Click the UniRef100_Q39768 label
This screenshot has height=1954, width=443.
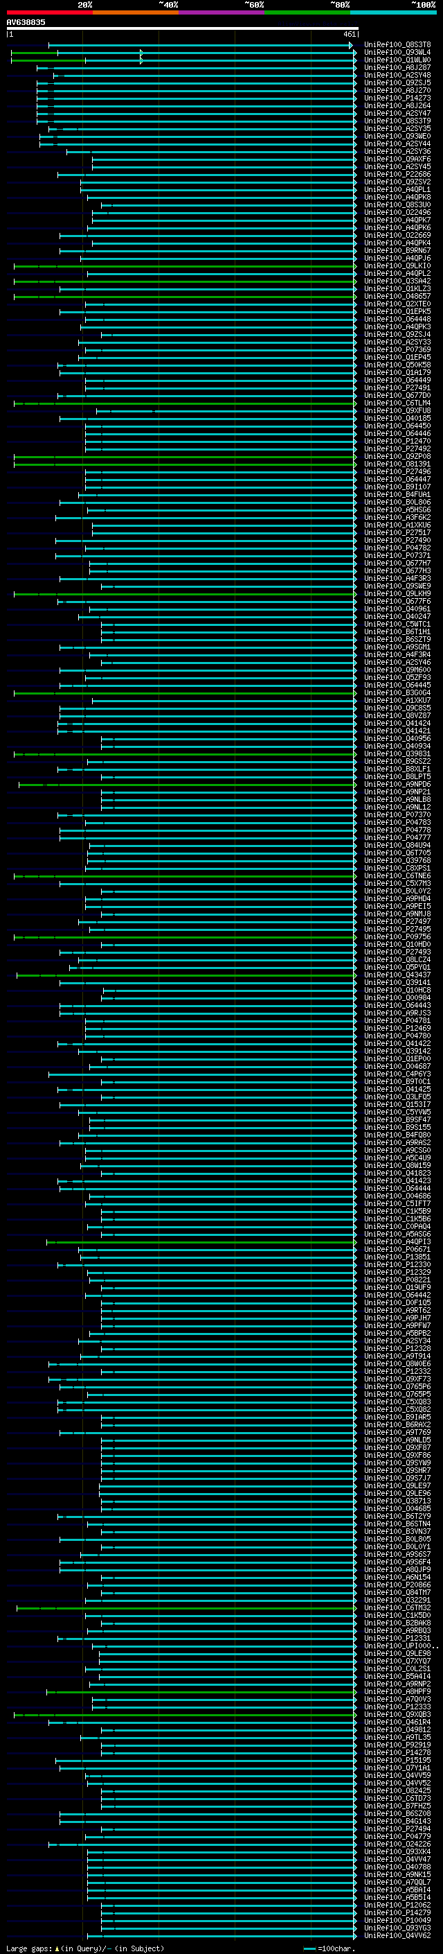coord(397,860)
